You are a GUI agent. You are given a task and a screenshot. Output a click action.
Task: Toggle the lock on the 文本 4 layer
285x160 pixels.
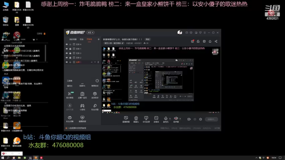(x=70, y=44)
